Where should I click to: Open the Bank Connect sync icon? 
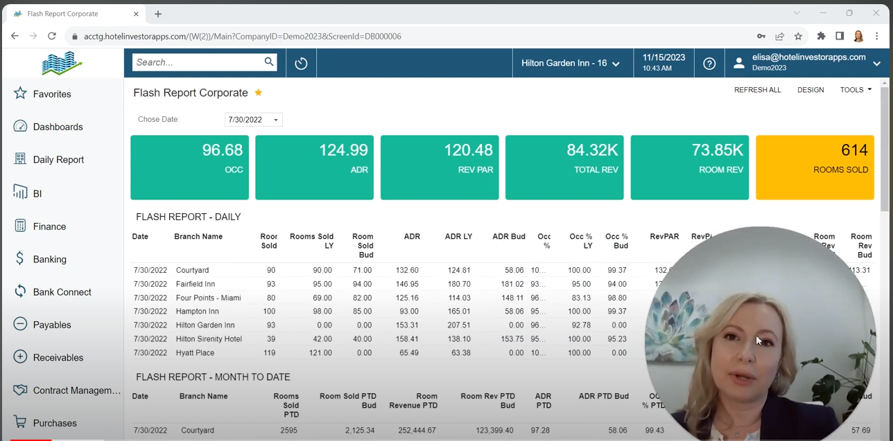pos(20,291)
